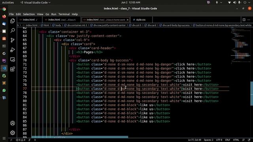The height and width of the screenshot is (142, 253).
Task: Click the date and time in top bar
Action: point(130,2)
